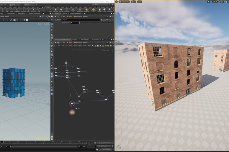The width and height of the screenshot is (229, 152).
Task: Toggle pin on the parameter pane
Action: pyautogui.click(x=111, y=16)
